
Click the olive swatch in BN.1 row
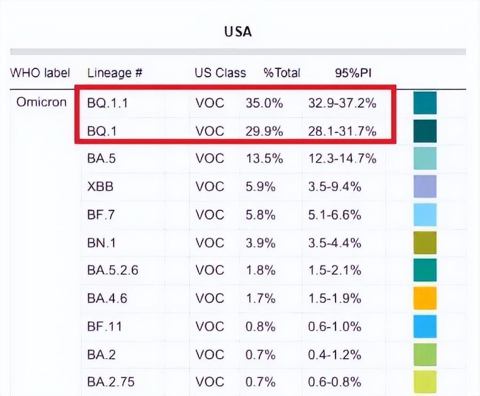point(424,242)
